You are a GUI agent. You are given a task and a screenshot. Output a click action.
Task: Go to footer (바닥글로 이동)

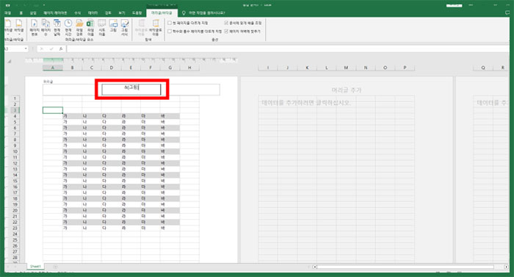click(x=156, y=27)
